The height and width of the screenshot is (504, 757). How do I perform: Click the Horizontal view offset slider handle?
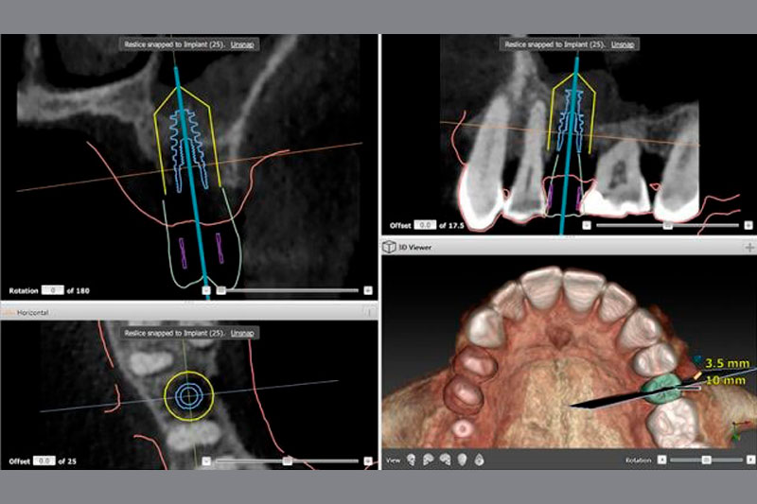(287, 460)
